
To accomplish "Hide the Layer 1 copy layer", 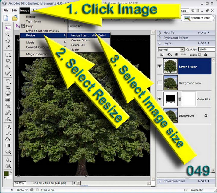I will tap(160, 66).
